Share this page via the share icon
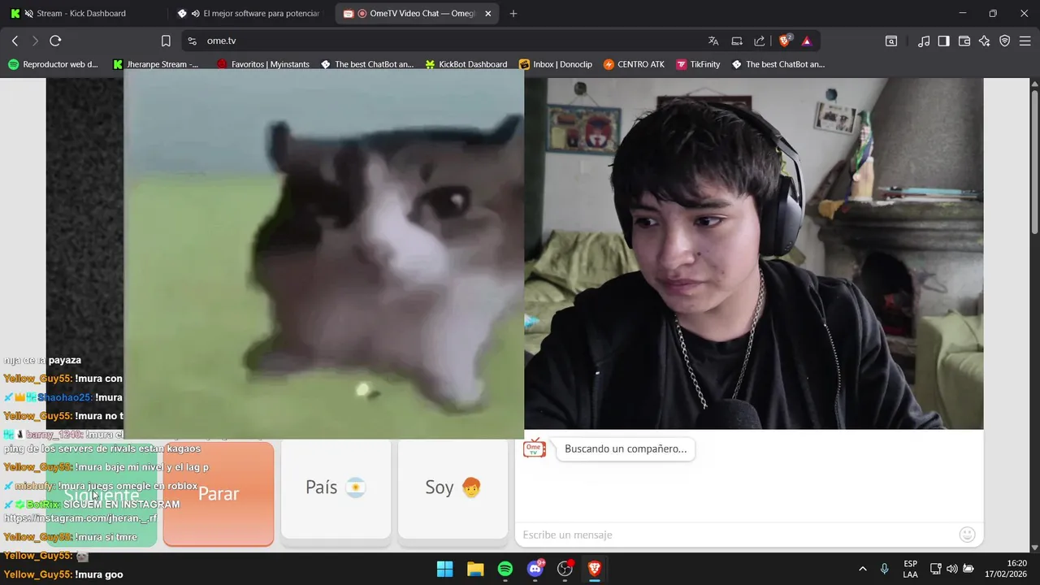1040x585 pixels. pyautogui.click(x=760, y=41)
